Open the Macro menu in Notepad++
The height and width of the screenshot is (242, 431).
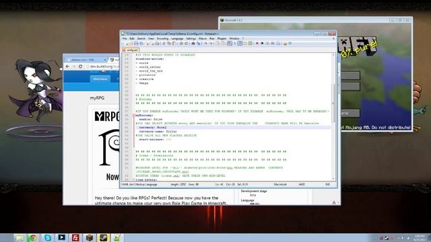coord(203,39)
